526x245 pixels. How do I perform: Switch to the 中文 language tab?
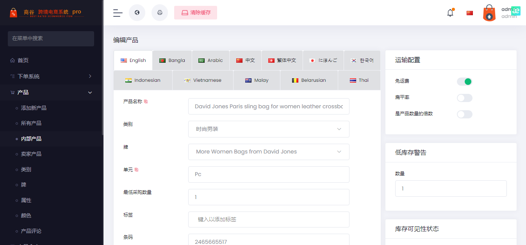click(x=245, y=60)
